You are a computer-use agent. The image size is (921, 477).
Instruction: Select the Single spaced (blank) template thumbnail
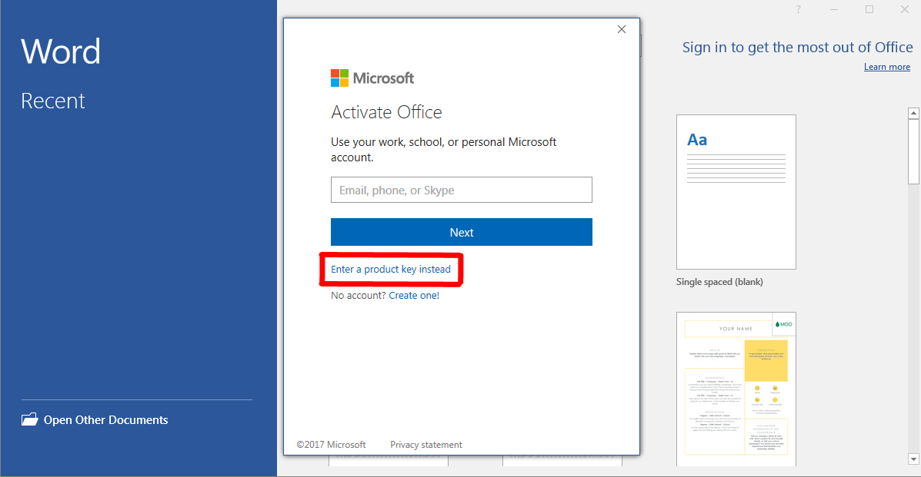pyautogui.click(x=736, y=192)
